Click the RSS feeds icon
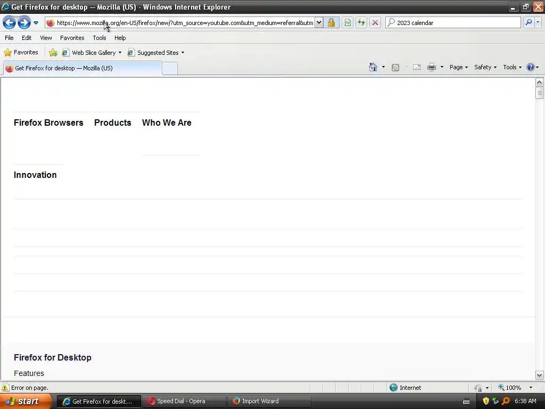 pyautogui.click(x=395, y=68)
